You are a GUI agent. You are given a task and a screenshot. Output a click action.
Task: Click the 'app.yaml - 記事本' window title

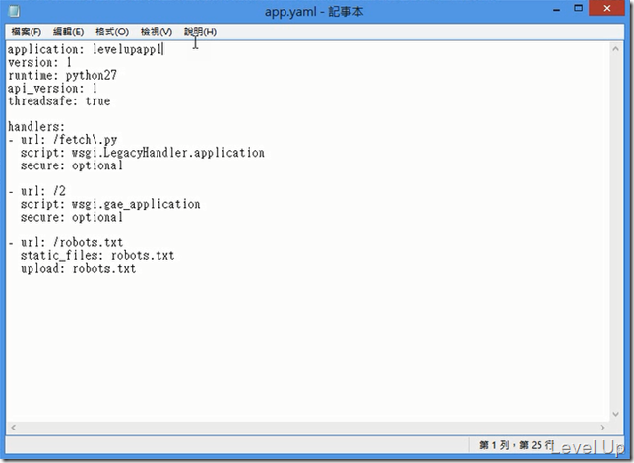[x=314, y=12]
